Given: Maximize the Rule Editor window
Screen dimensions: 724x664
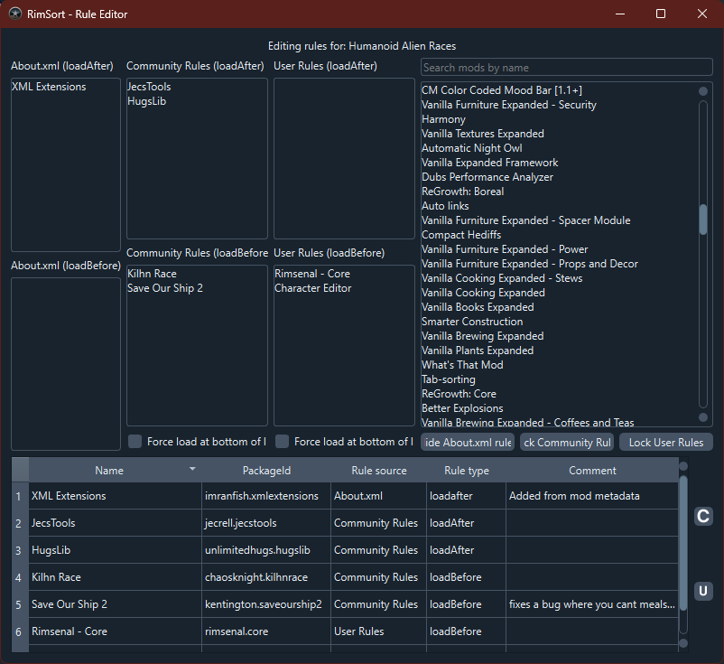Looking at the screenshot, I should pyautogui.click(x=661, y=14).
